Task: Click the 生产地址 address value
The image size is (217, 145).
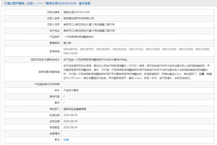Action: coord(89,31)
